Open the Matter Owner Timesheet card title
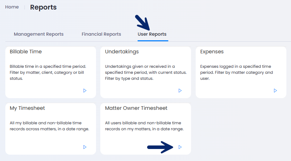 [136, 108]
